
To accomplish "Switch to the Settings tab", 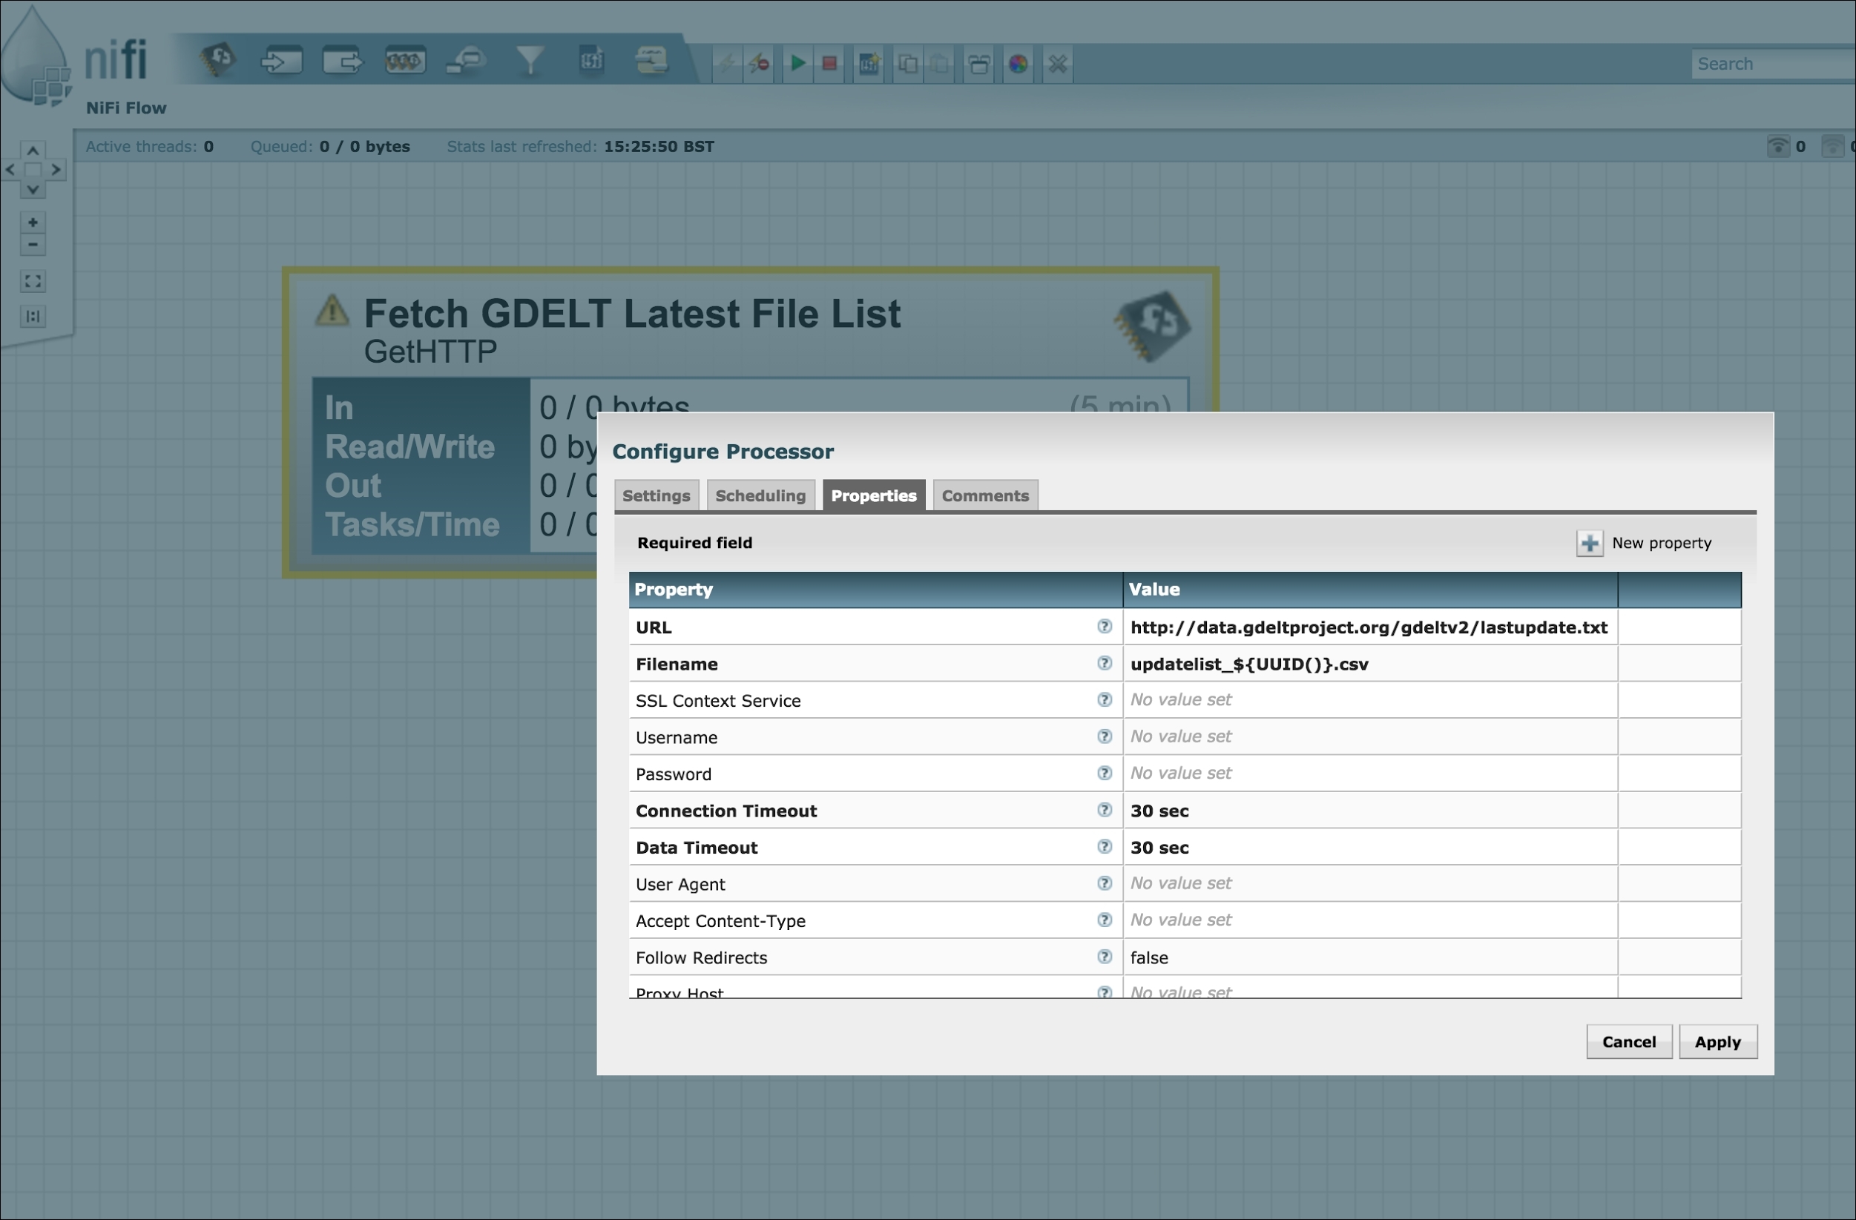I will [x=656, y=496].
